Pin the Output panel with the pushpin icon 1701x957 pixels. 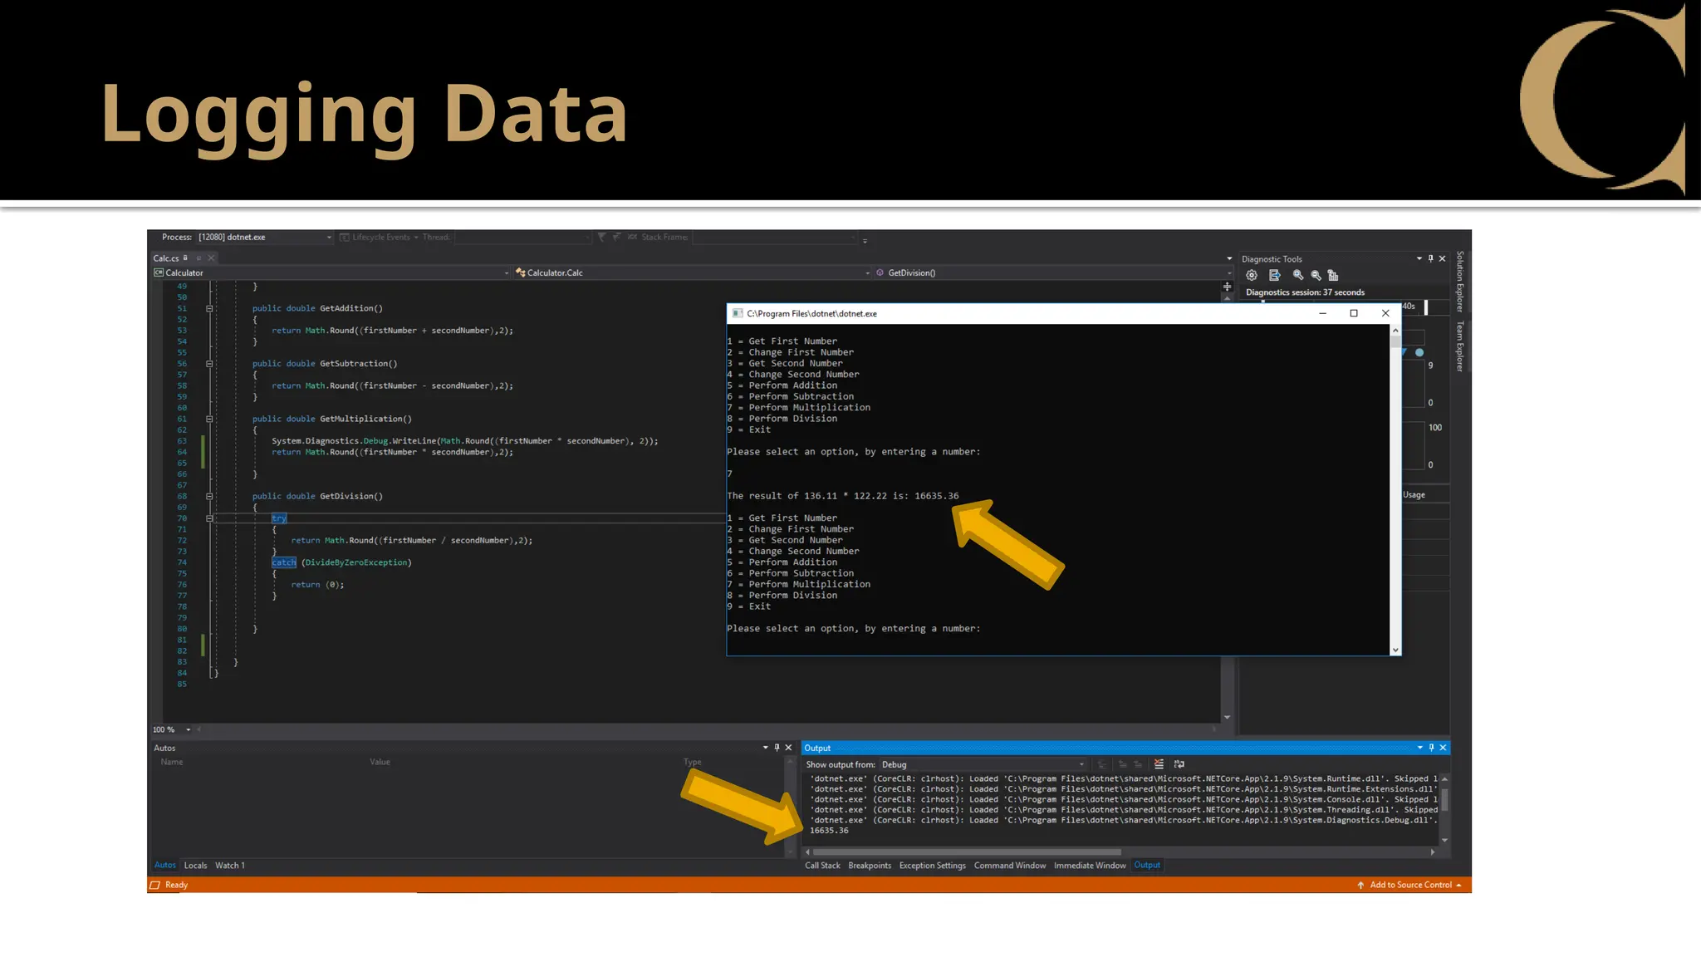[x=1431, y=748]
